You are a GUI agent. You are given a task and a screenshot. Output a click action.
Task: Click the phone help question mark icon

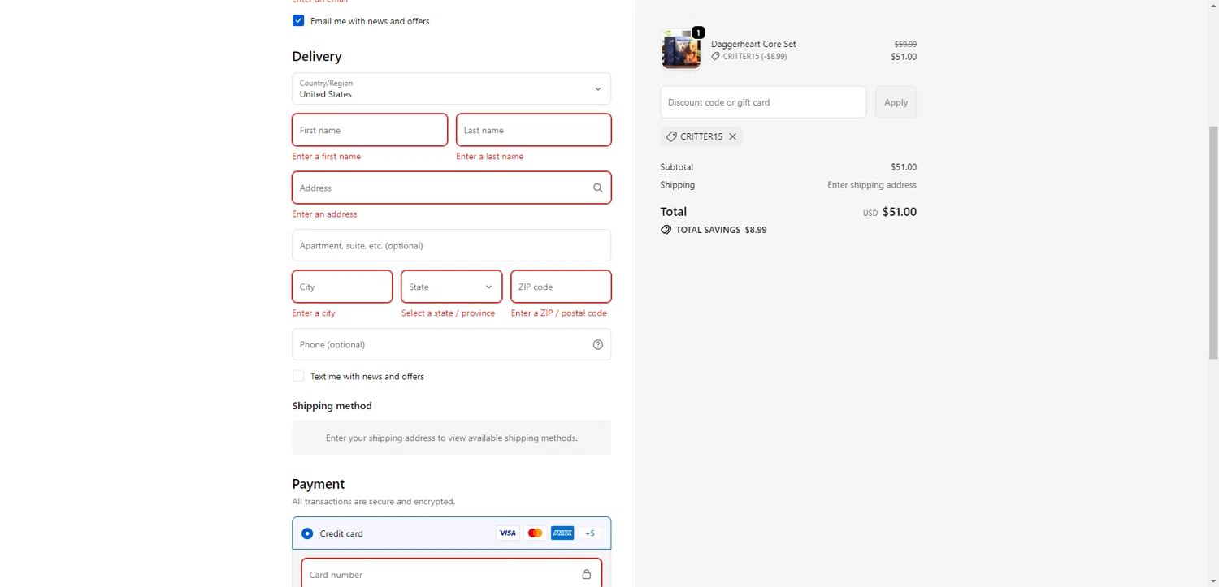pos(597,345)
